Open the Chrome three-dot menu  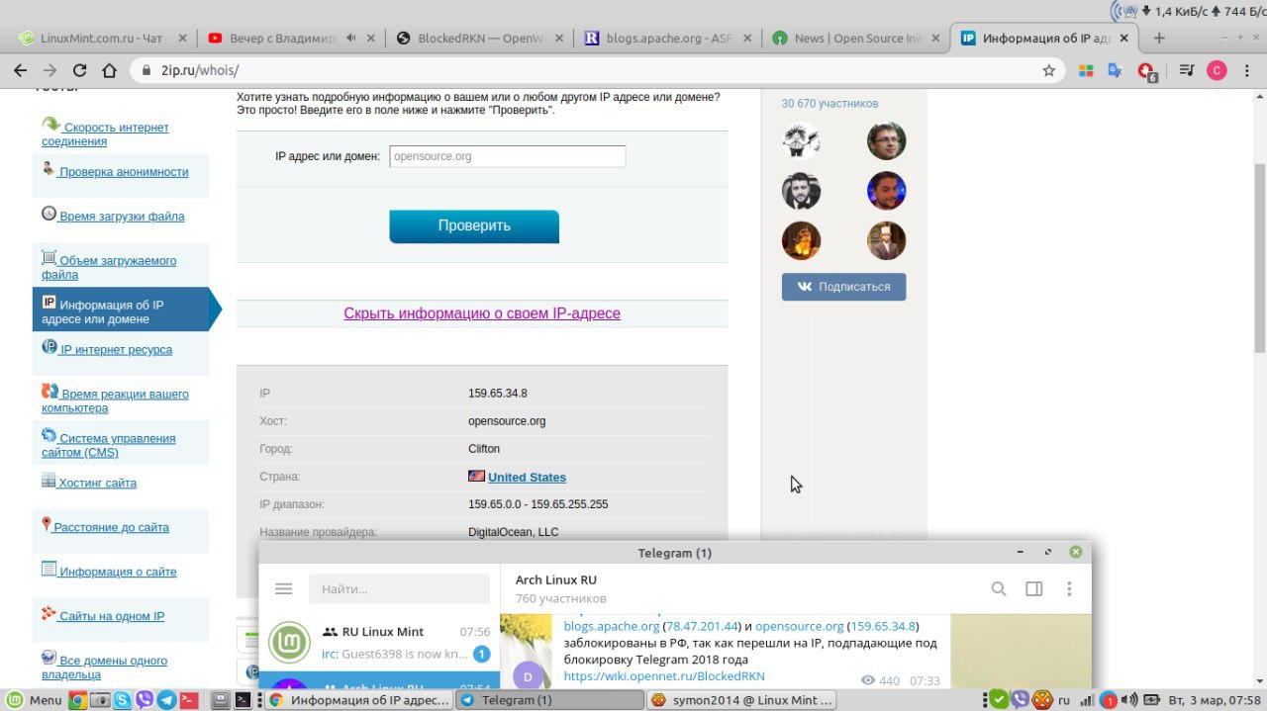tap(1247, 70)
